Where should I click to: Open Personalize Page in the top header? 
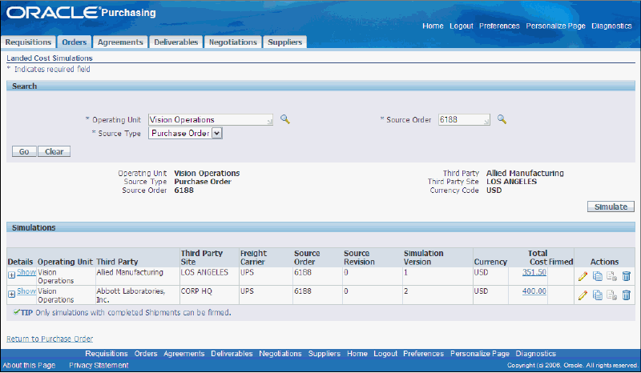(x=555, y=26)
